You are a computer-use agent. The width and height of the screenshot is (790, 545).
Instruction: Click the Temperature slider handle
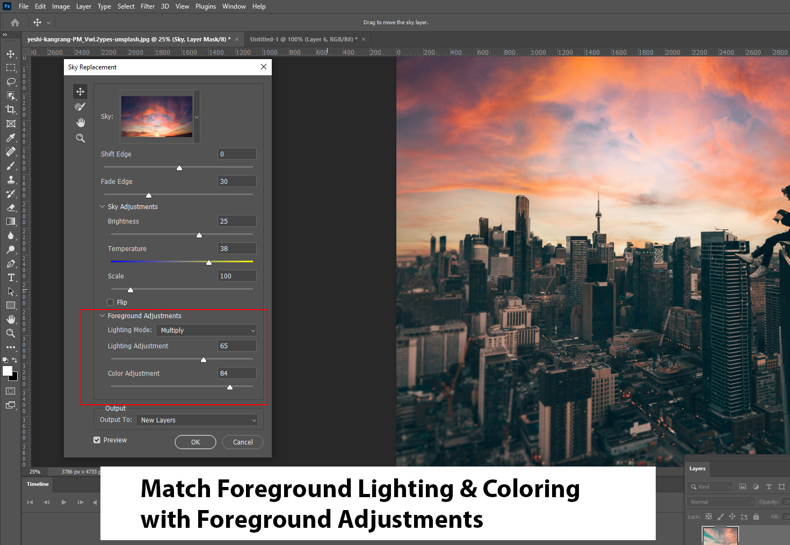(x=209, y=262)
